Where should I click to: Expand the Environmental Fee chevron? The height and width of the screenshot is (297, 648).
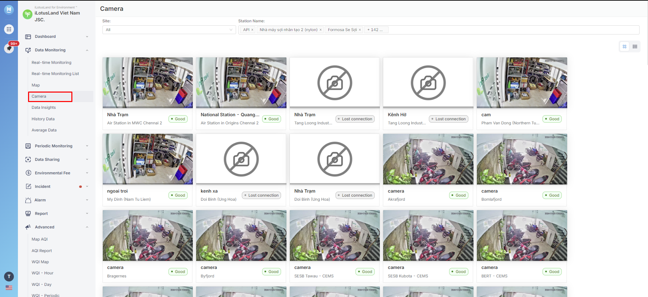(87, 173)
